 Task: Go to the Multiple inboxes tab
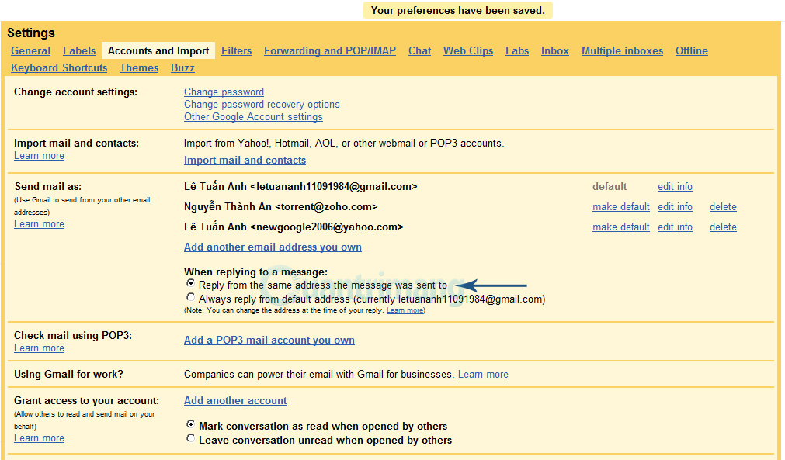622,50
